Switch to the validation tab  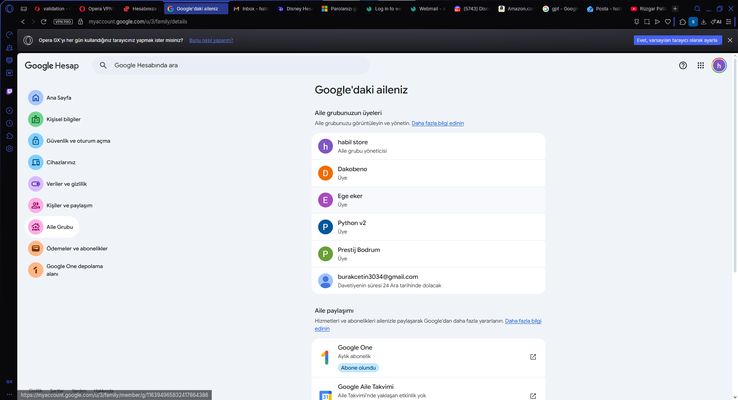[x=53, y=8]
